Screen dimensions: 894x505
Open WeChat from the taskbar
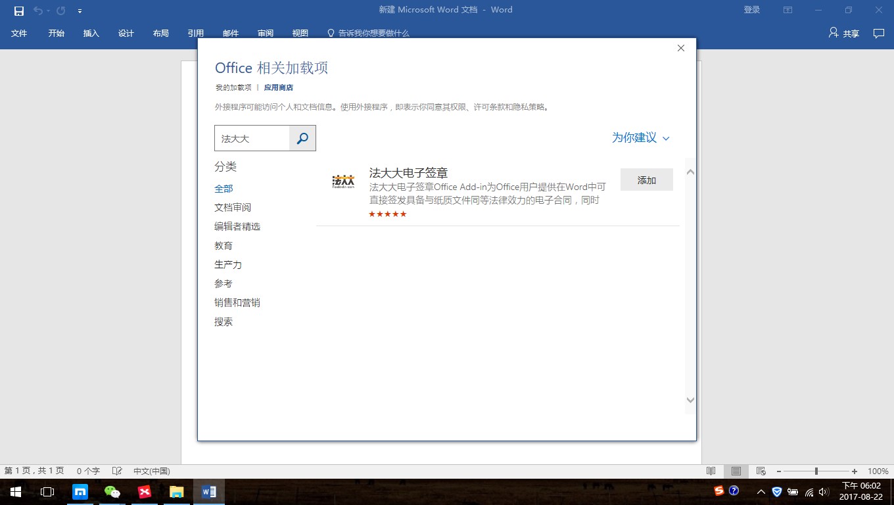click(x=112, y=492)
